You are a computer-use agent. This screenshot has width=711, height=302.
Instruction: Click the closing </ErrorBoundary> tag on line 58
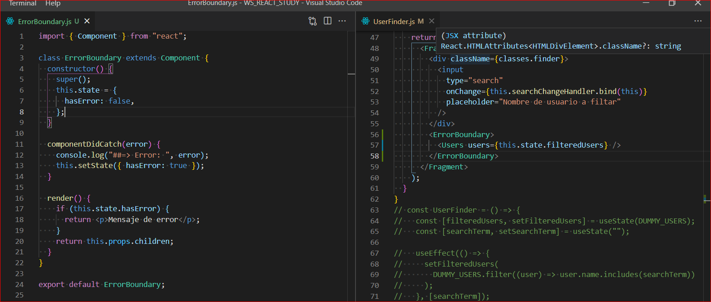click(464, 156)
